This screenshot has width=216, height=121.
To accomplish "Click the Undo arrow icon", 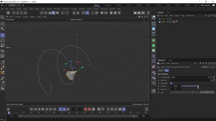I will click(2, 5).
